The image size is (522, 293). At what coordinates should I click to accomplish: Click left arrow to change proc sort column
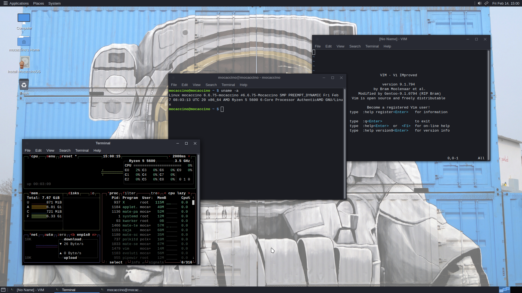(165, 193)
